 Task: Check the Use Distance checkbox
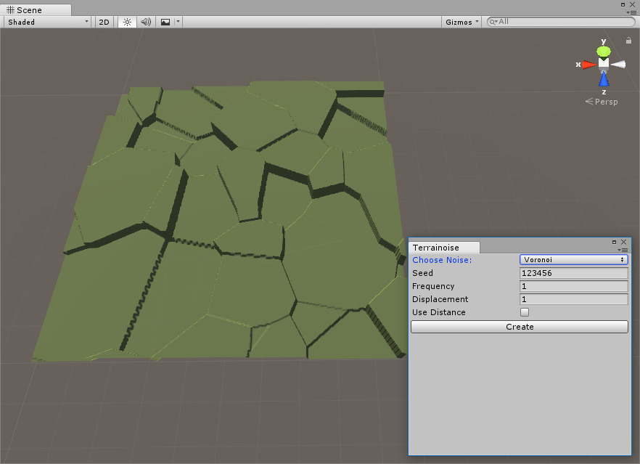pyautogui.click(x=525, y=312)
